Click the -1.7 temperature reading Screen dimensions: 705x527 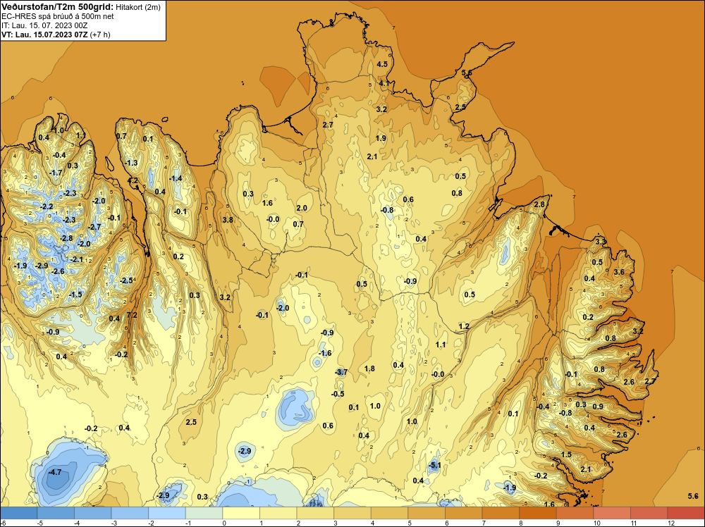(x=56, y=173)
